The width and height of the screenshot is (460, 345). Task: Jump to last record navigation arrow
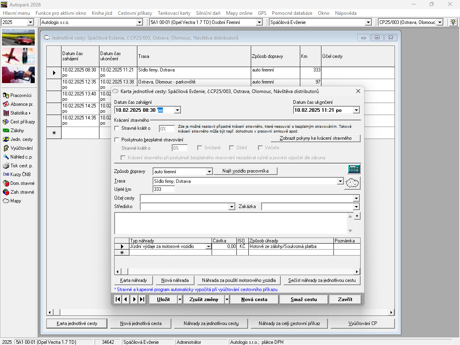pos(142,299)
